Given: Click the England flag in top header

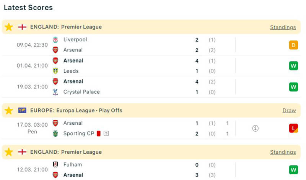Looking at the screenshot, I should (22, 27).
